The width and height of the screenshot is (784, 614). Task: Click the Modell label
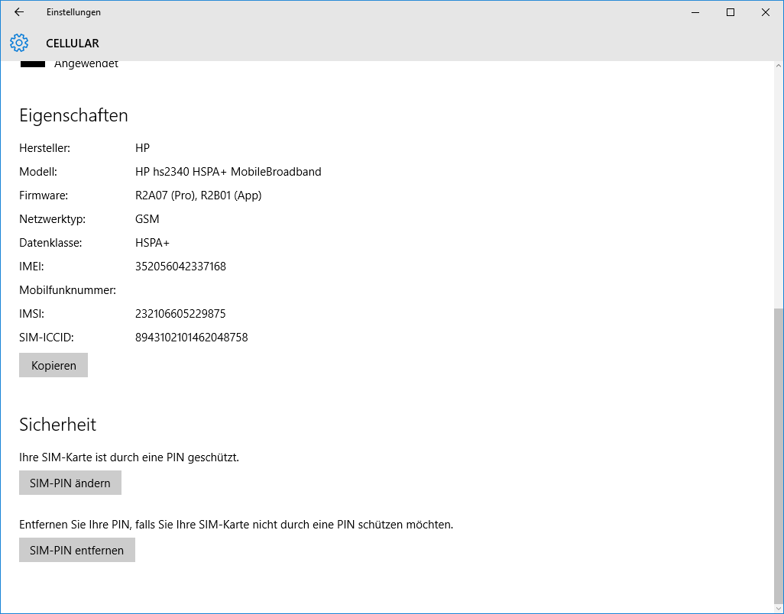tap(38, 172)
